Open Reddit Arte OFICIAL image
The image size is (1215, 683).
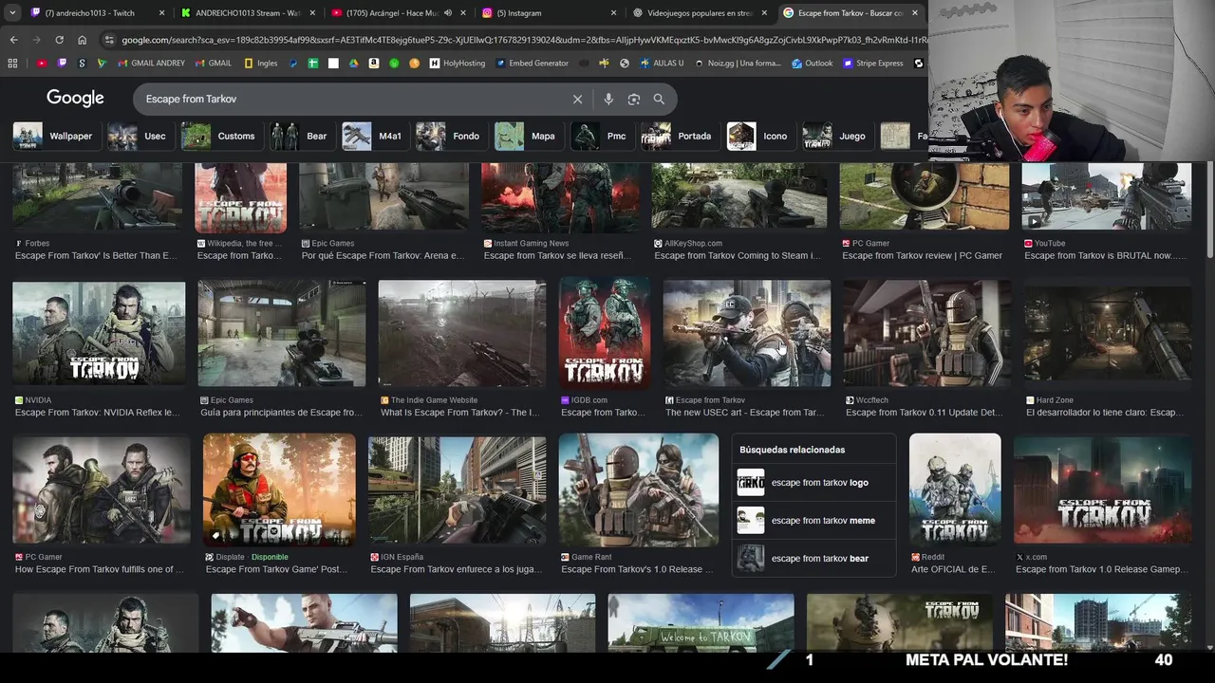tap(955, 489)
